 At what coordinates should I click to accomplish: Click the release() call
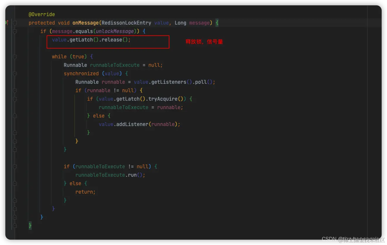pos(115,40)
